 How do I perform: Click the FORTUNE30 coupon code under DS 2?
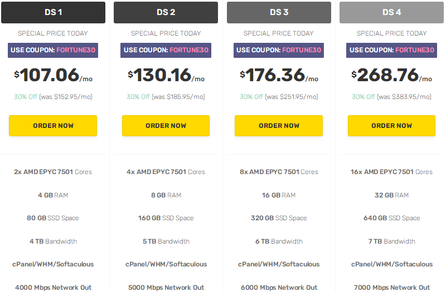pyautogui.click(x=189, y=50)
